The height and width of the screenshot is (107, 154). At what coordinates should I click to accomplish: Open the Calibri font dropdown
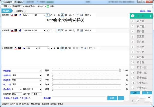pos(33,15)
